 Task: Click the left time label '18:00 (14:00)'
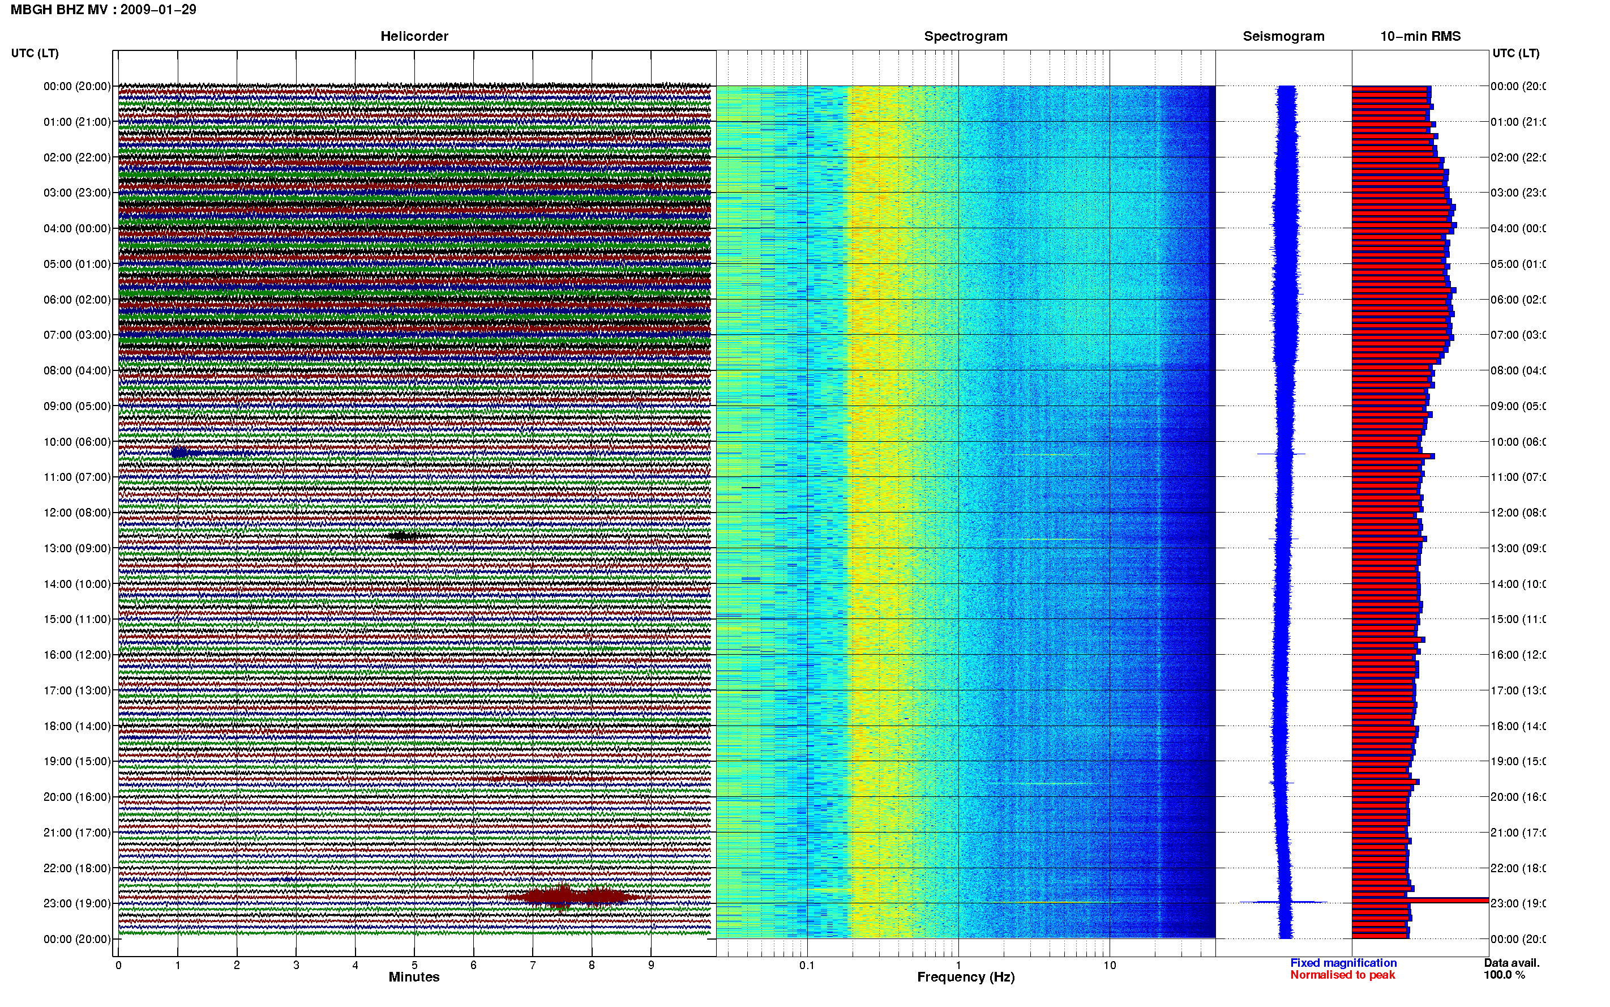pos(77,726)
